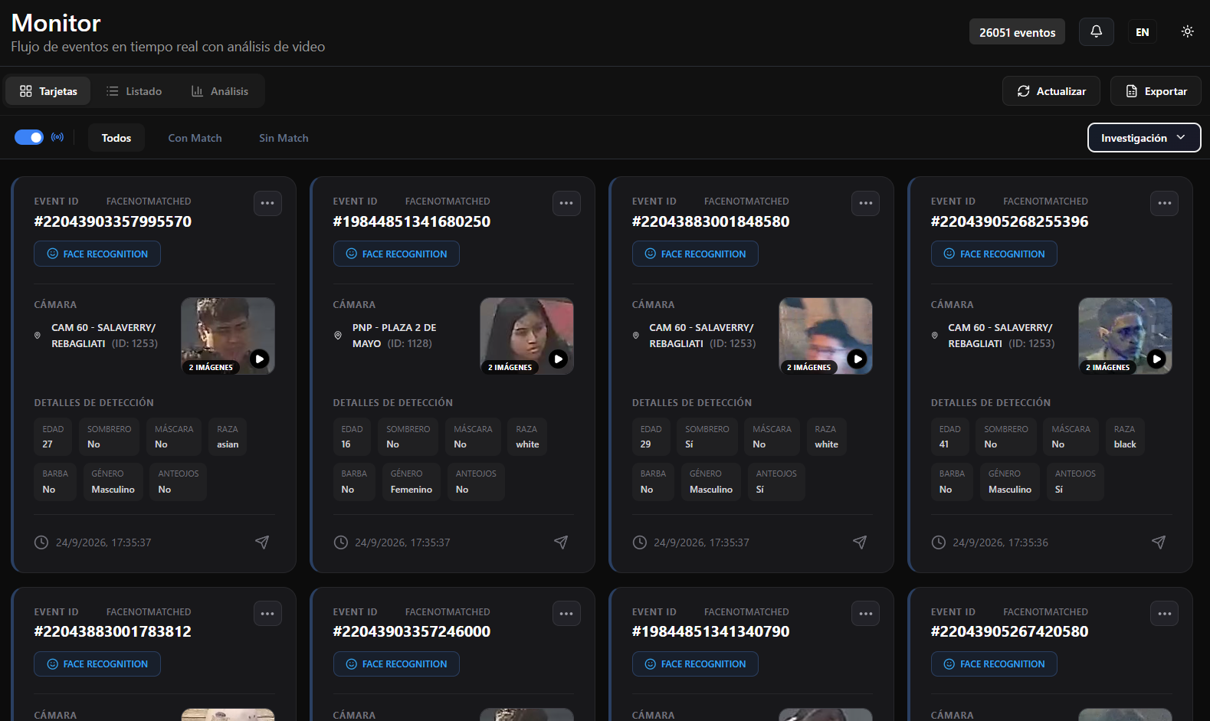Click FACE RECOGNITION badge on event #22043905267420580

click(x=994, y=664)
